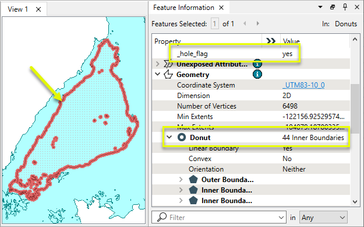
Task: Click the Filter search input field
Action: click(218, 218)
